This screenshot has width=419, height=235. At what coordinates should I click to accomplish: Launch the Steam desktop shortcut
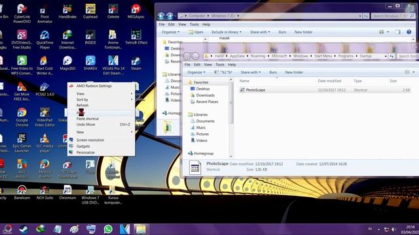[x=136, y=63]
